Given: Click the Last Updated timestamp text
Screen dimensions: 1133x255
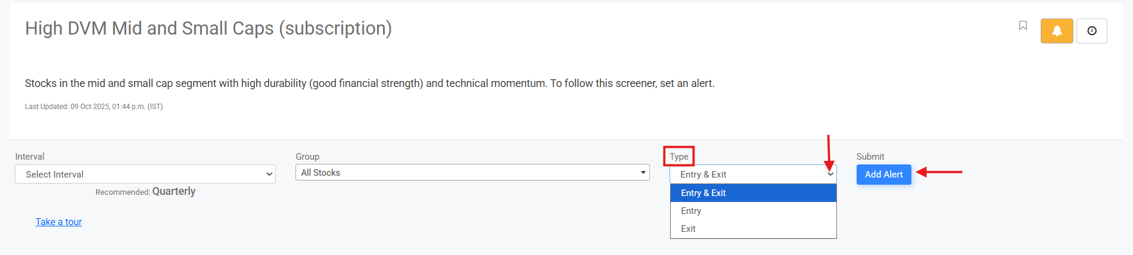Looking at the screenshot, I should (94, 107).
